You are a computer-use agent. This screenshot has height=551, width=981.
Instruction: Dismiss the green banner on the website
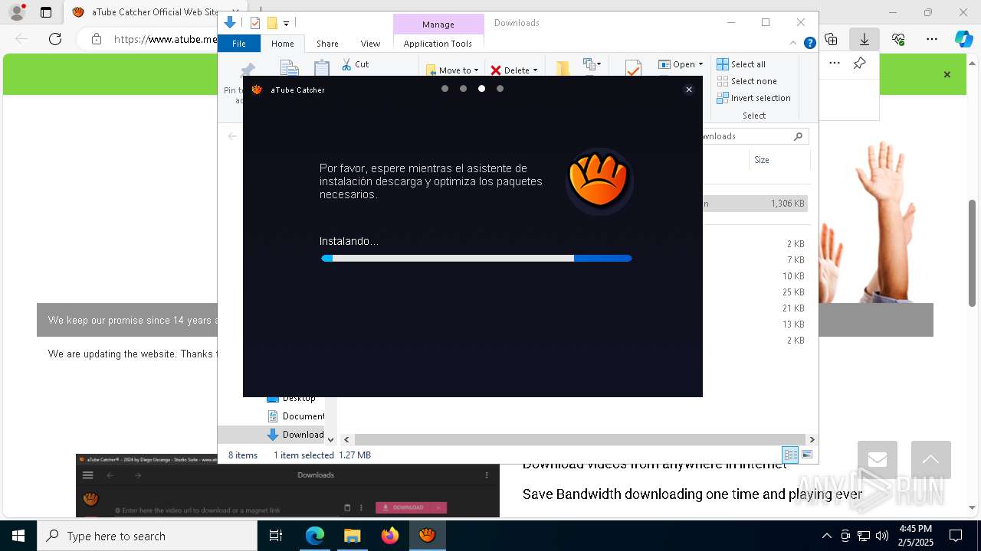947,74
